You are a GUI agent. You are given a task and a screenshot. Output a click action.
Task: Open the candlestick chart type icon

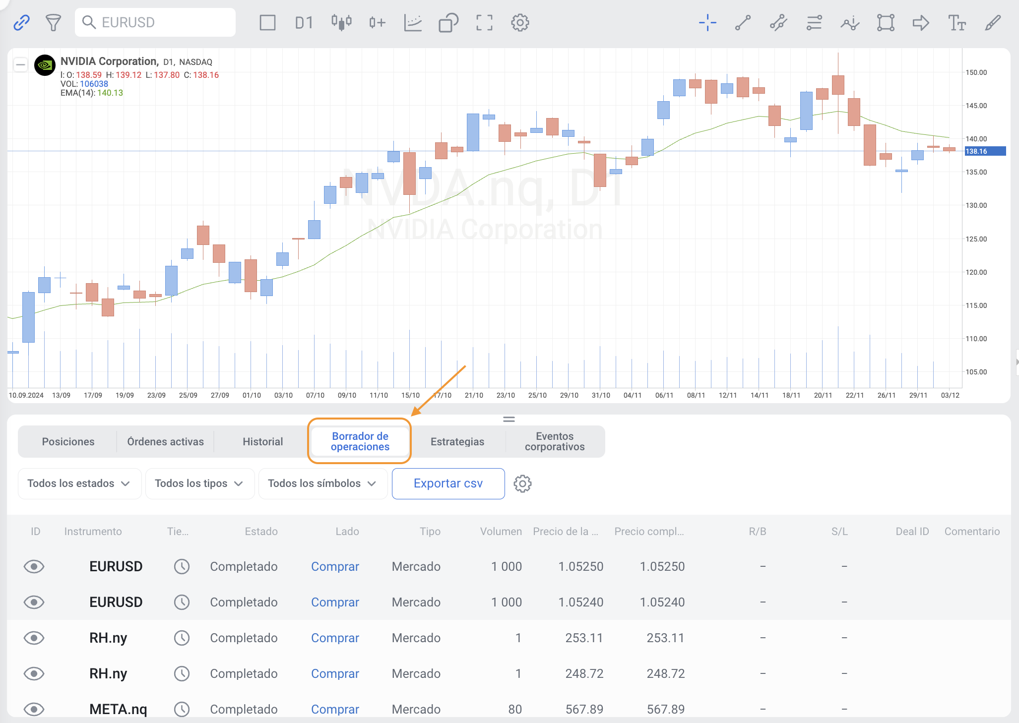point(341,22)
